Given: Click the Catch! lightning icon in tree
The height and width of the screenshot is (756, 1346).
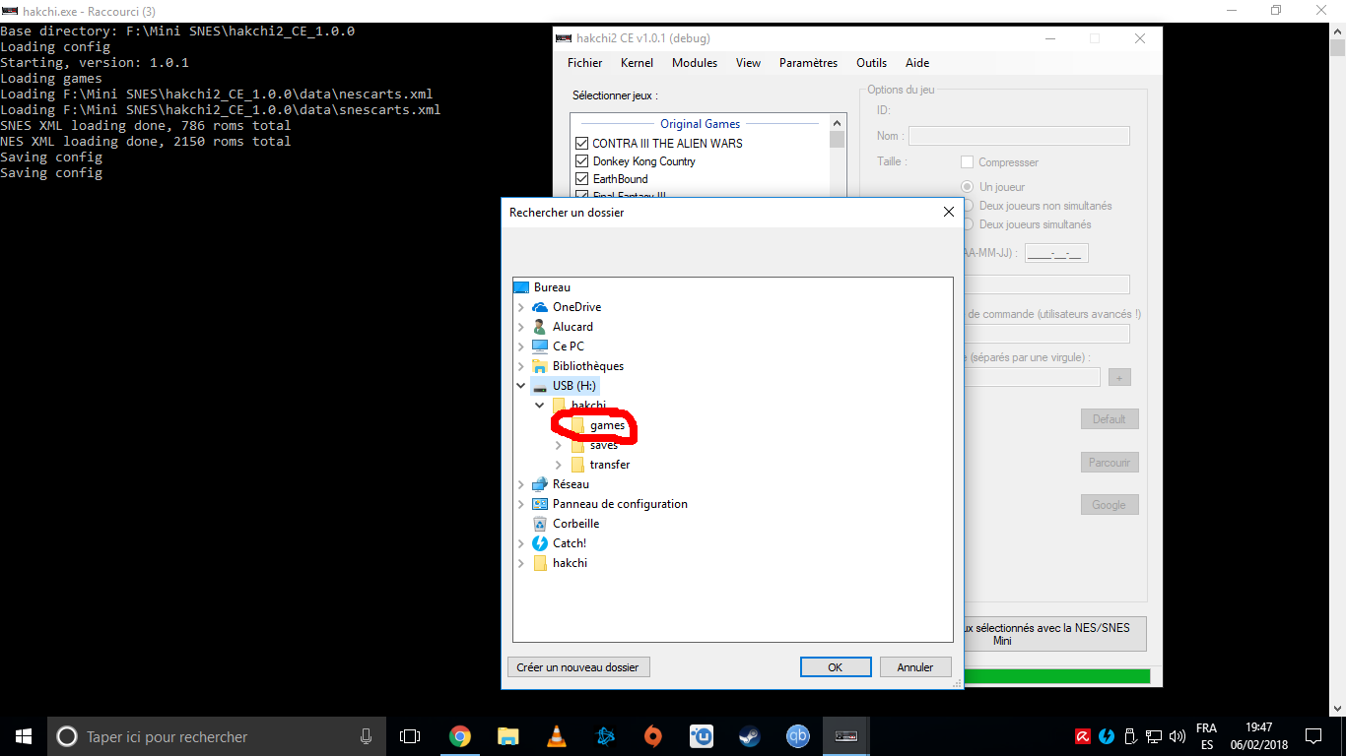Looking at the screenshot, I should 540,543.
